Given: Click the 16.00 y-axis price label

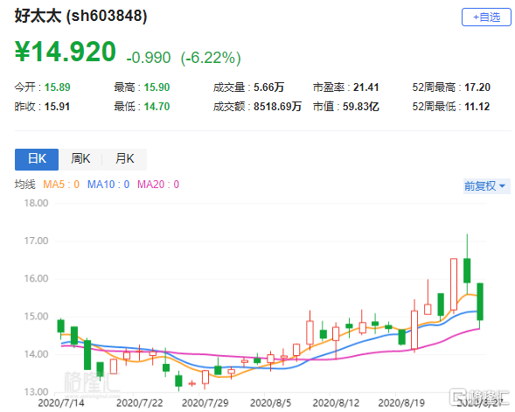Looking at the screenshot, I should [36, 279].
